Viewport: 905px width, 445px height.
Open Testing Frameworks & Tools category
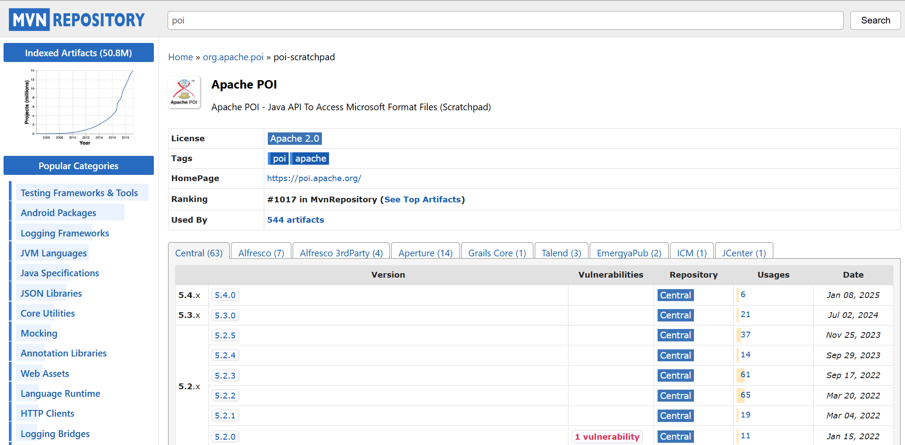(x=79, y=193)
